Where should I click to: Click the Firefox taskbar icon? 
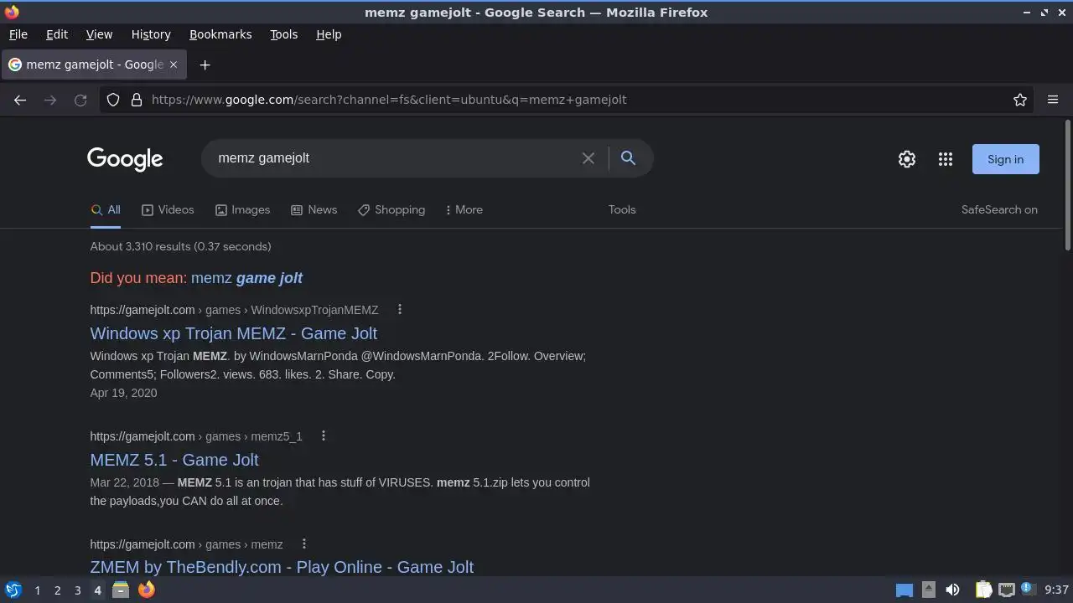tap(146, 590)
